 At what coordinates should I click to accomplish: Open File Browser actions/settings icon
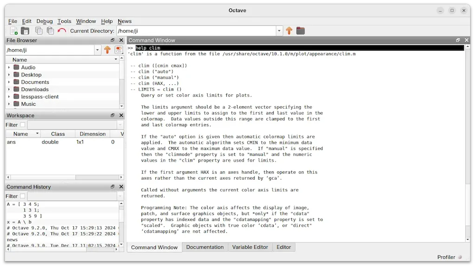pyautogui.click(x=119, y=50)
